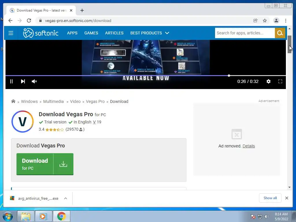Open the GAMES menu
Image resolution: width=296 pixels, height=222 pixels.
91,33
